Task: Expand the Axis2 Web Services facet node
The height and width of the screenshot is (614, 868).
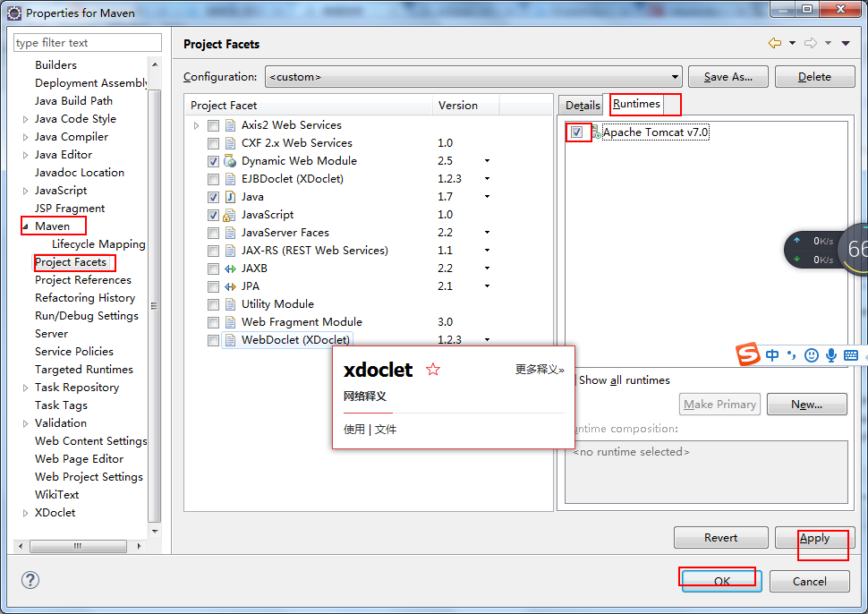Action: pos(196,125)
